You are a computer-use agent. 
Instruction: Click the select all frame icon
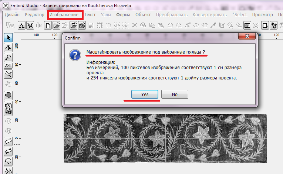tap(100, 25)
